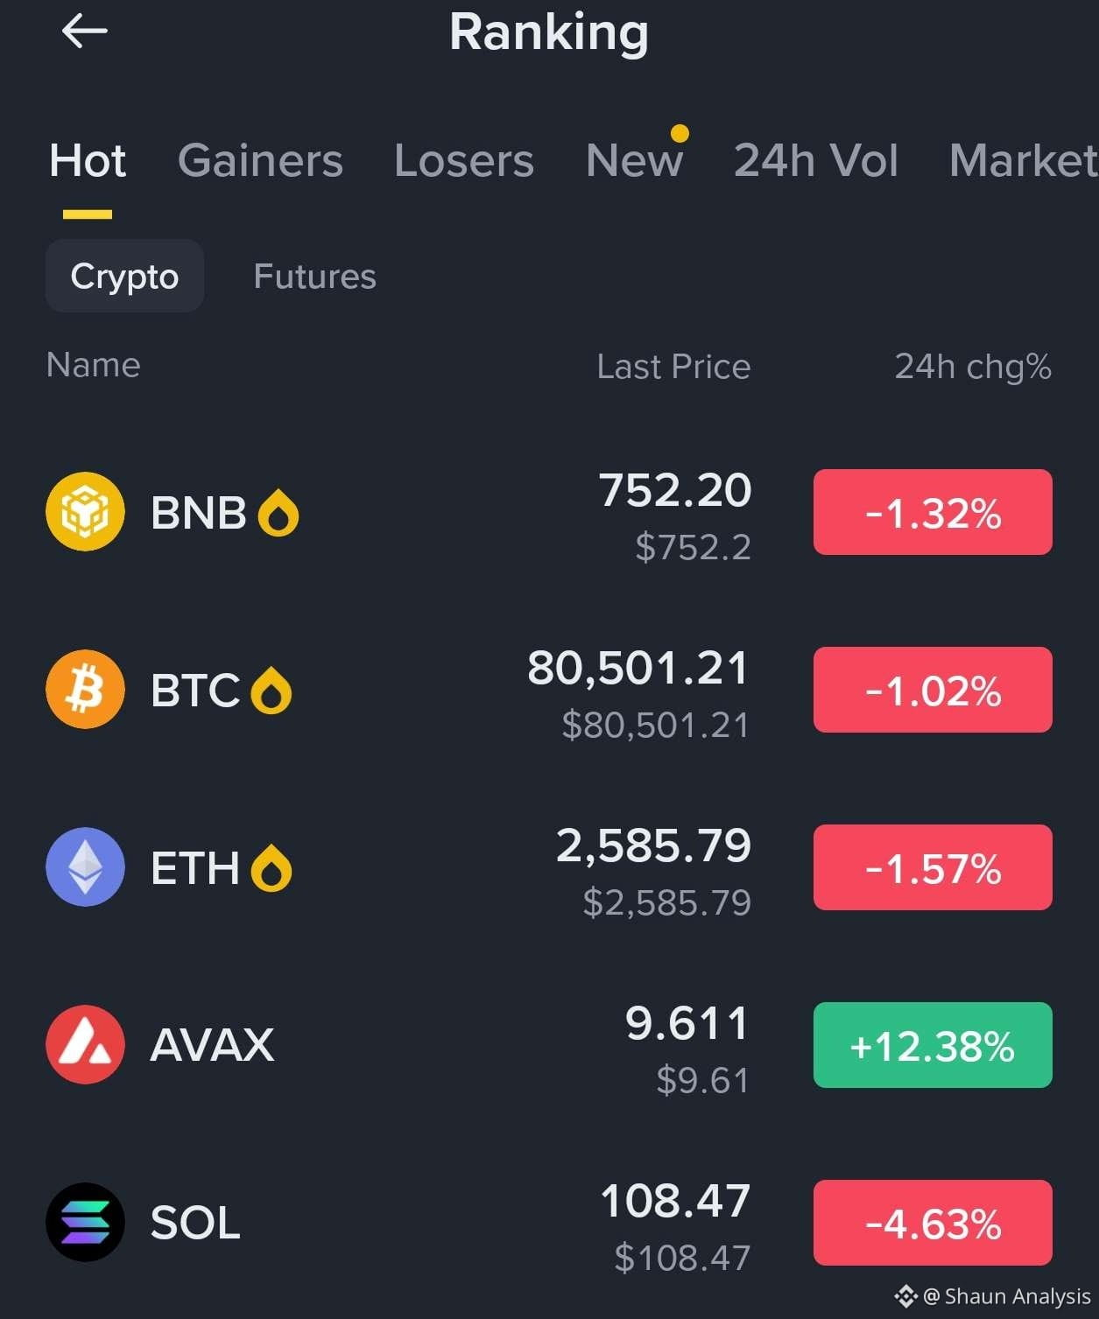Click the Bitcoin orange logo
Viewport: 1099px width, 1319px height.
point(85,689)
